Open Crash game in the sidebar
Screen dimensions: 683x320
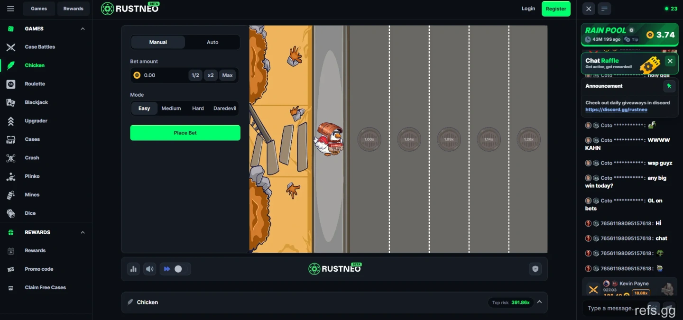[x=32, y=158]
